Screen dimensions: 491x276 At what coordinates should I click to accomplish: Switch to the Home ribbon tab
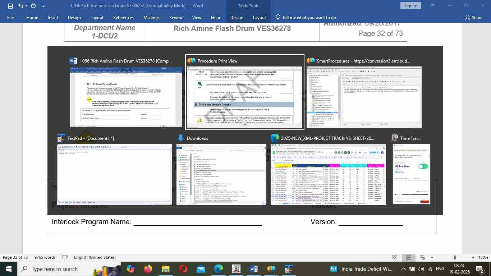click(32, 17)
